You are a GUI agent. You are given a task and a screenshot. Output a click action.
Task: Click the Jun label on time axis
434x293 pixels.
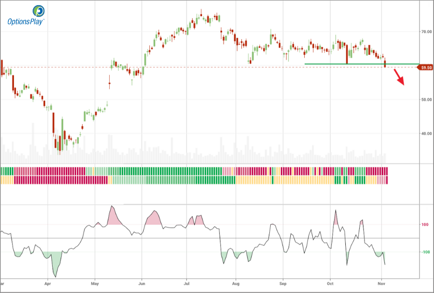142,283
